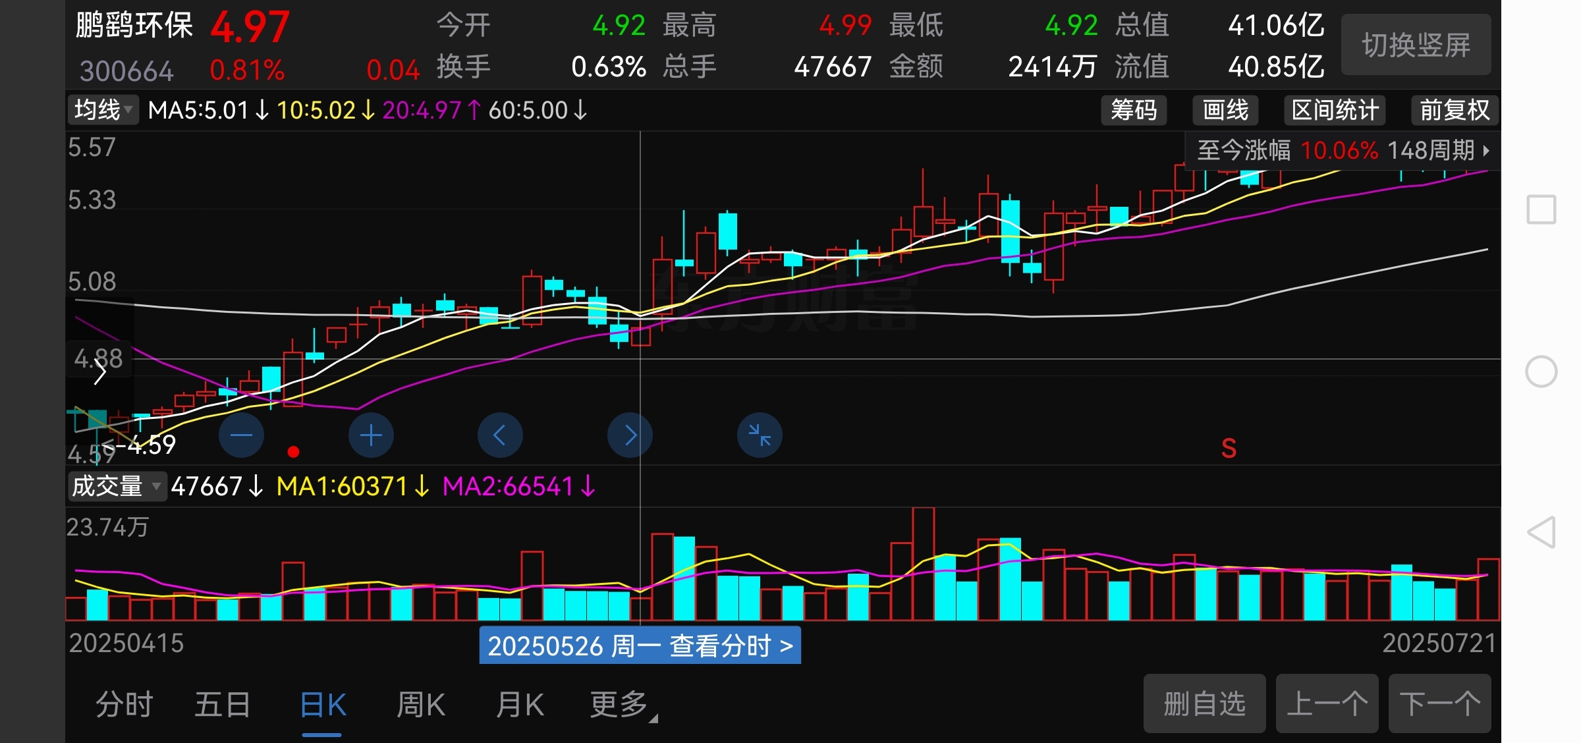Toggle 前复权 price adjustment mode
Screen dimensions: 1581x743
pos(1454,110)
